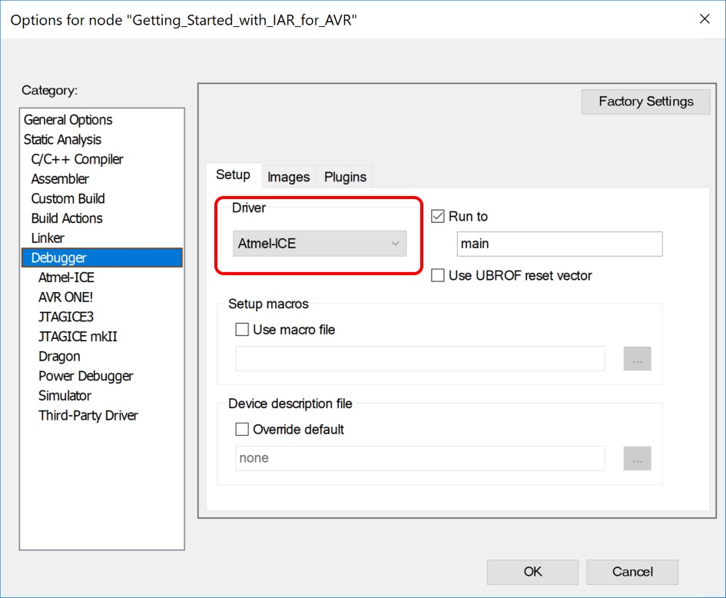Screen dimensions: 726x598
Task: Click the macro file browse button
Action: (x=637, y=359)
